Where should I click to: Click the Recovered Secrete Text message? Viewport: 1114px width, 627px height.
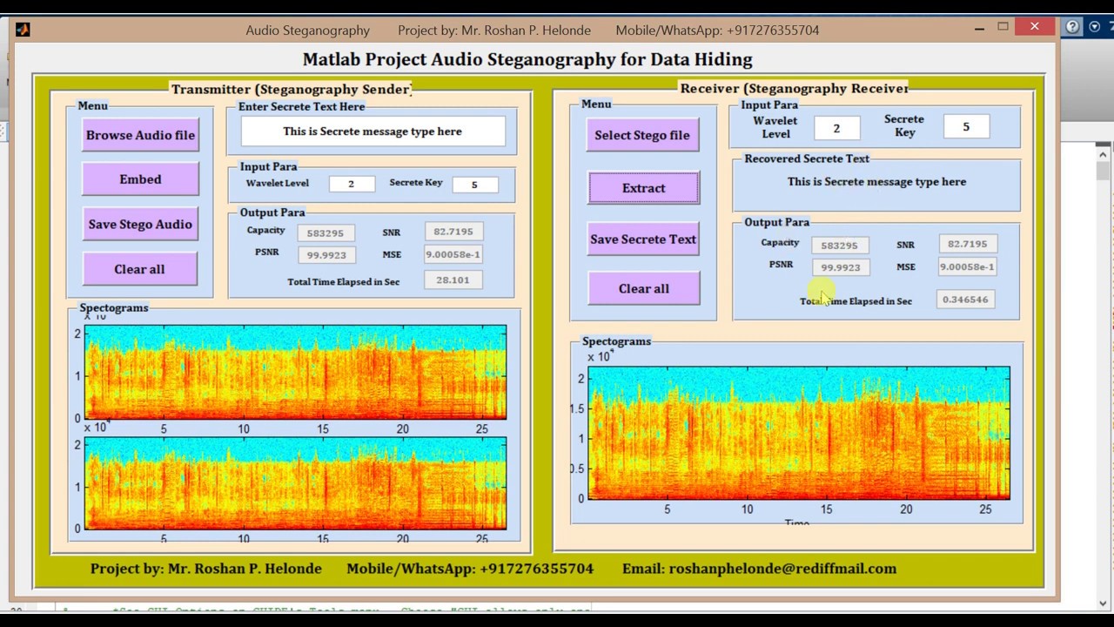(x=876, y=182)
